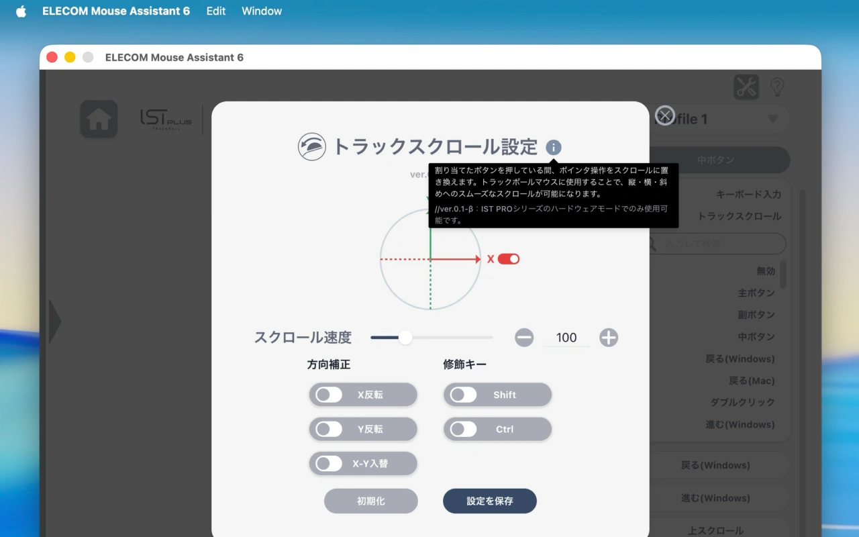Expand the left side panel arrow
This screenshot has width=859, height=537.
tap(55, 322)
